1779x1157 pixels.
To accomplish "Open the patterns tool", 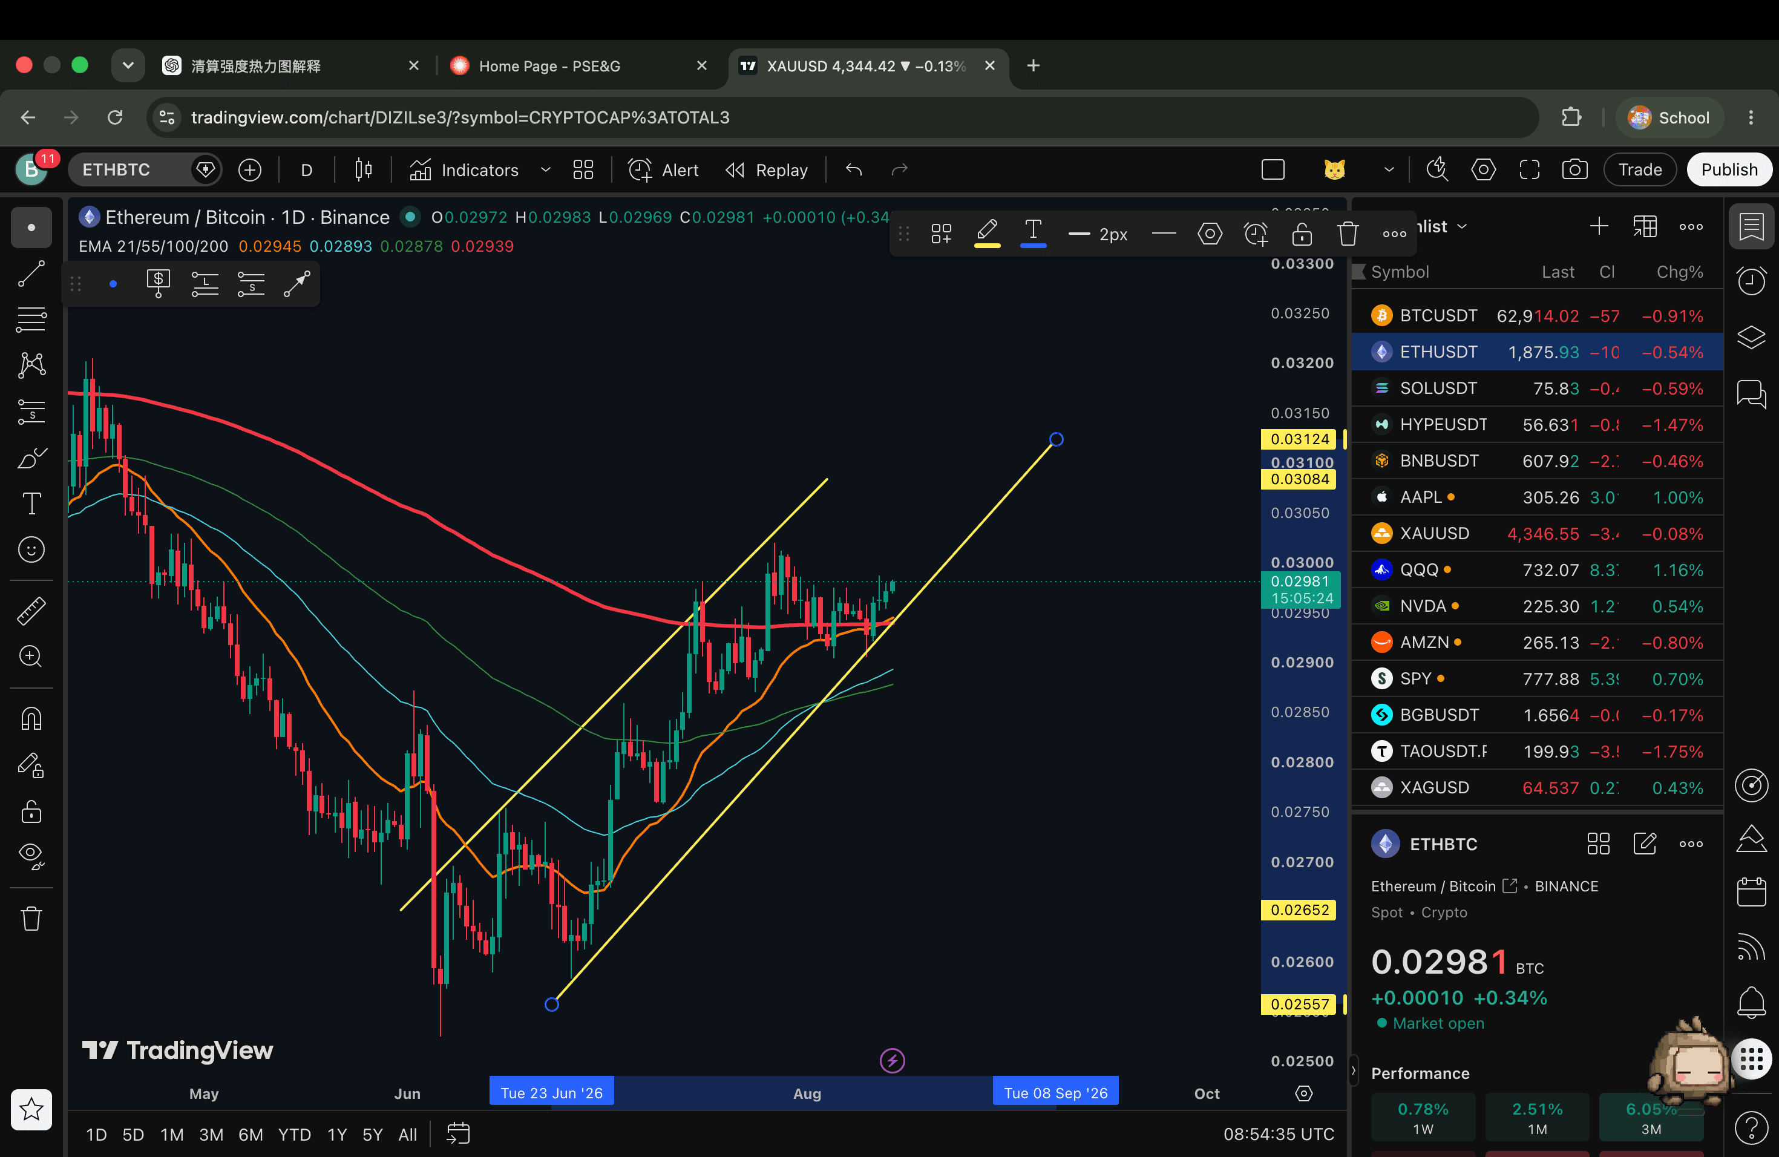I will click(x=31, y=365).
